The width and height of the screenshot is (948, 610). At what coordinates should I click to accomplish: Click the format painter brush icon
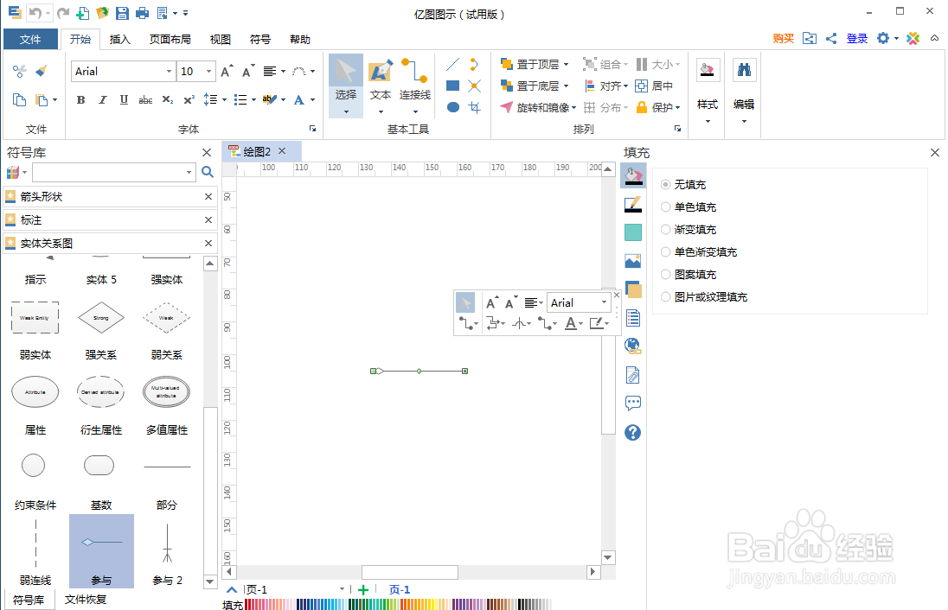tap(42, 71)
